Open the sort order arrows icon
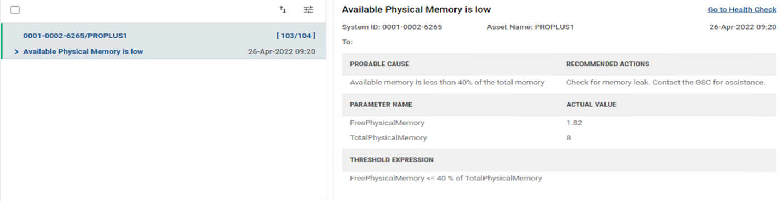This screenshot has height=201, width=783. click(x=283, y=10)
